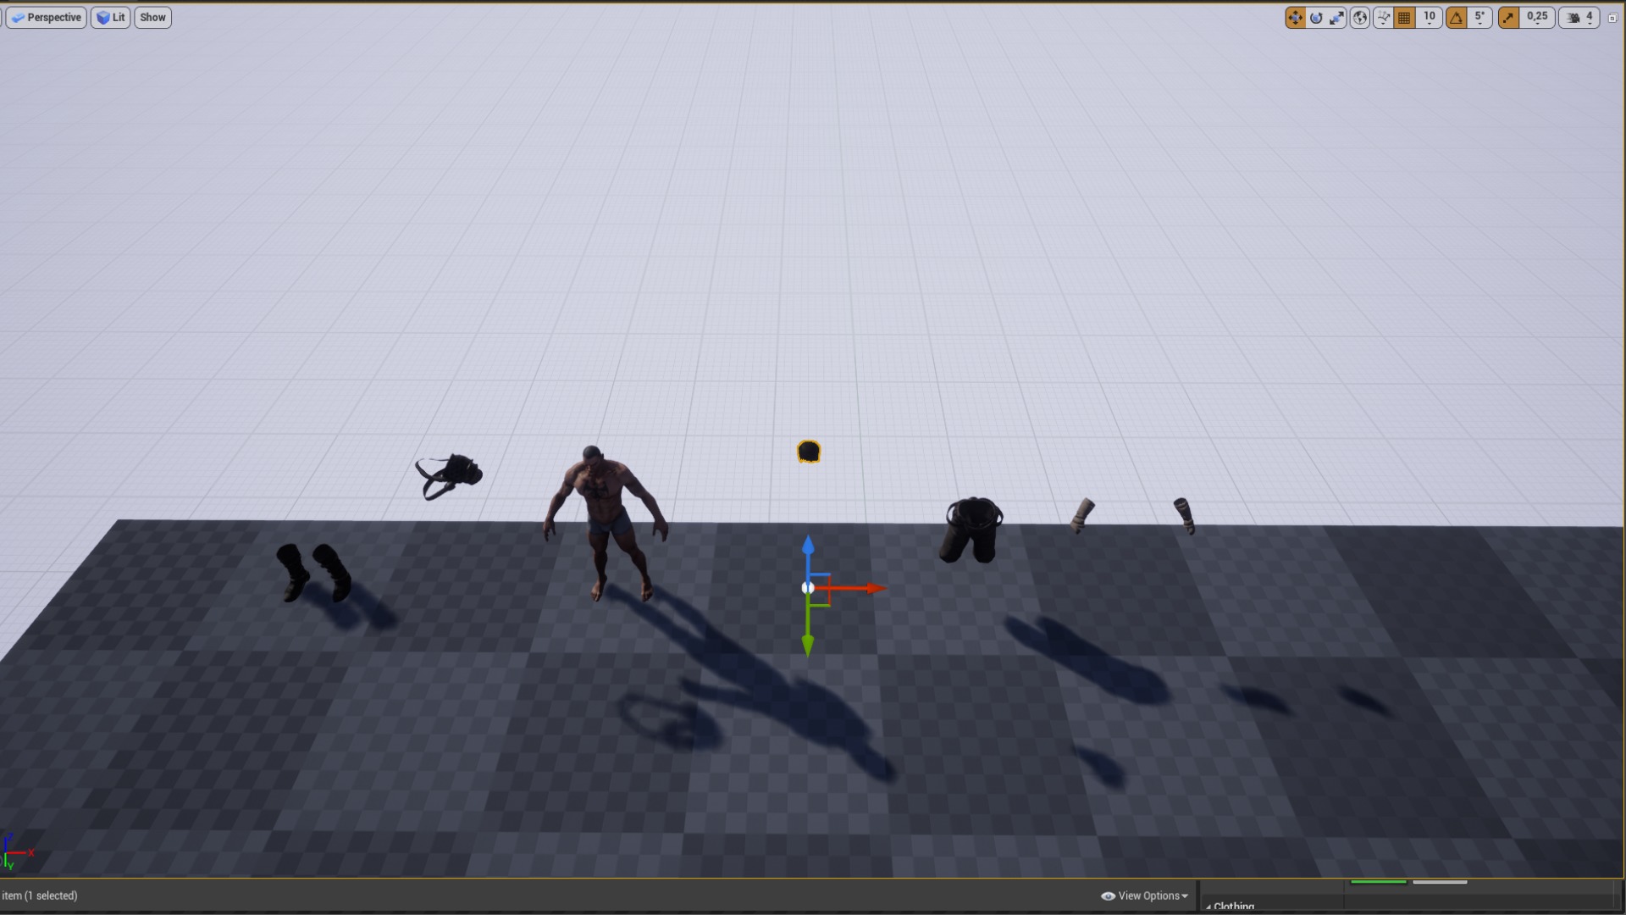Click the Show flags button

[x=152, y=18]
